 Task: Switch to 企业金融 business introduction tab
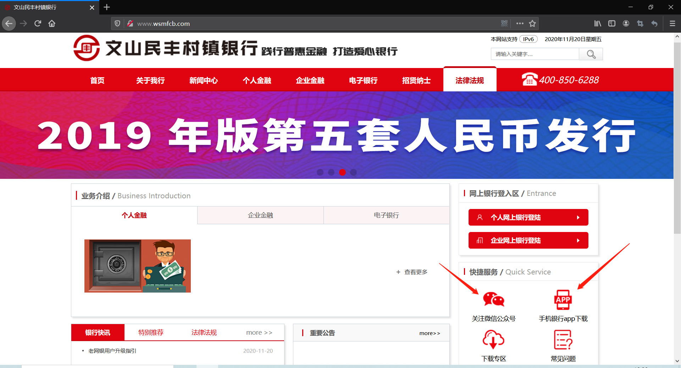point(260,215)
